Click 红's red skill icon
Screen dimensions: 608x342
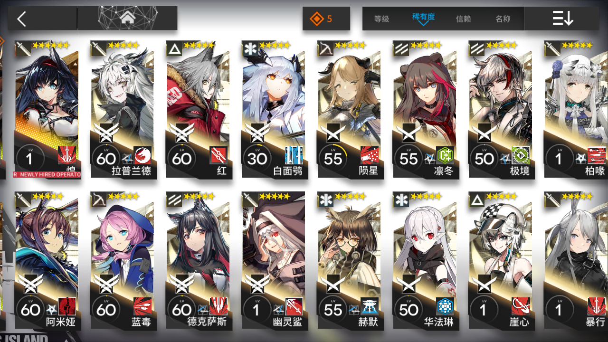pyautogui.click(x=218, y=155)
